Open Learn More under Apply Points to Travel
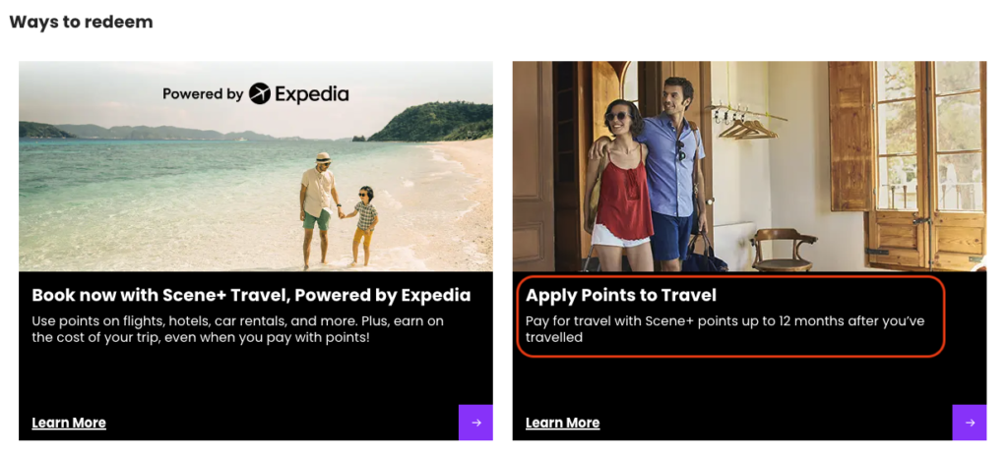This screenshot has width=1008, height=456. 562,423
